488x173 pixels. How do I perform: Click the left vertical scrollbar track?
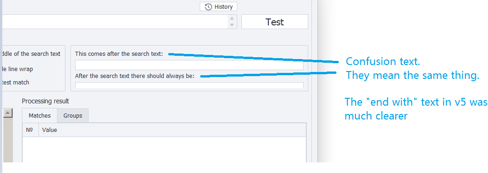pos(8,139)
